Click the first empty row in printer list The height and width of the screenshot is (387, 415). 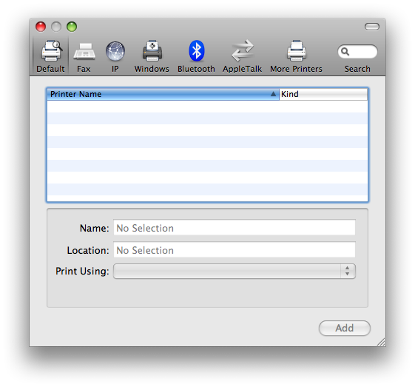click(207, 107)
